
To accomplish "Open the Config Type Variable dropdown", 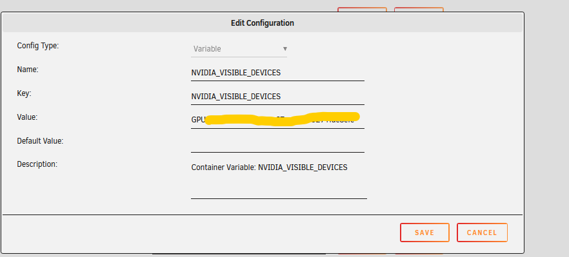I will pos(239,49).
